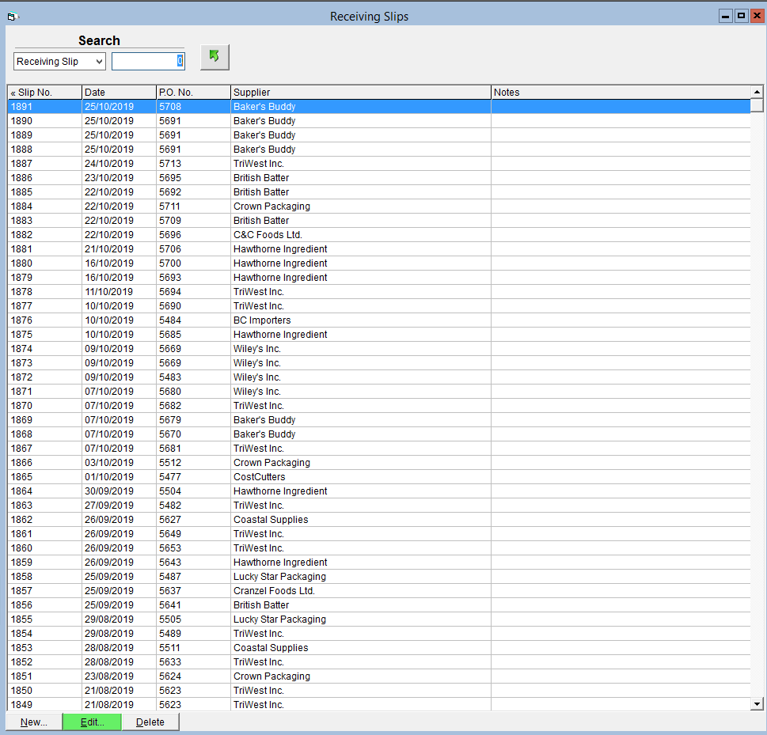Select slip 1887 TriWest Inc. row
Image resolution: width=767 pixels, height=735 pixels.
(x=379, y=163)
